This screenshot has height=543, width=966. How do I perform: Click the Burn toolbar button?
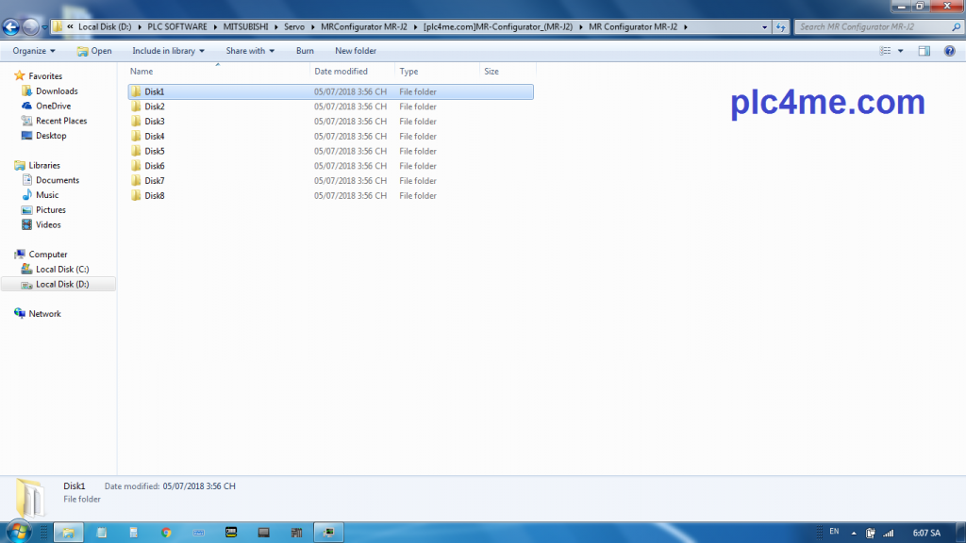[x=305, y=51]
